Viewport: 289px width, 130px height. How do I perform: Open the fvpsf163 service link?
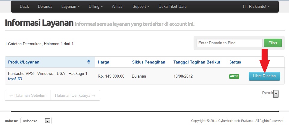point(15,79)
